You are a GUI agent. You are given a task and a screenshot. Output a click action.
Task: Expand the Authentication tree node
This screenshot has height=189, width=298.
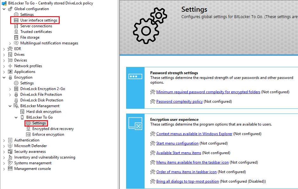pyautogui.click(x=4, y=140)
